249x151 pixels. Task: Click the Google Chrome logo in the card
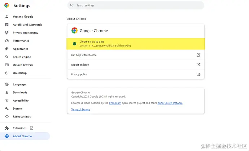coord(74,31)
